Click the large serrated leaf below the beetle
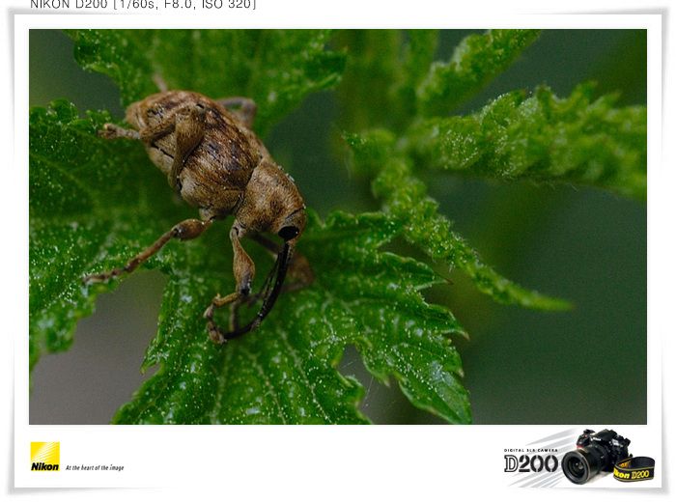This screenshot has height=502, width=676. pos(301,345)
